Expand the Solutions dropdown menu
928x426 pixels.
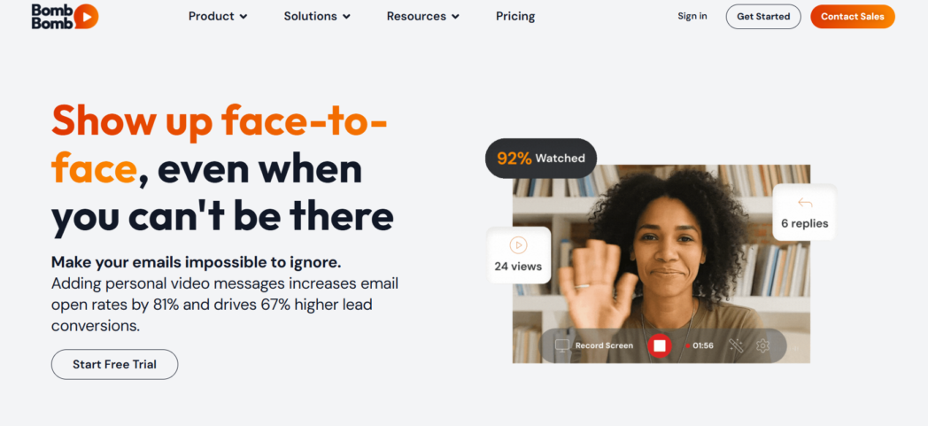click(317, 17)
